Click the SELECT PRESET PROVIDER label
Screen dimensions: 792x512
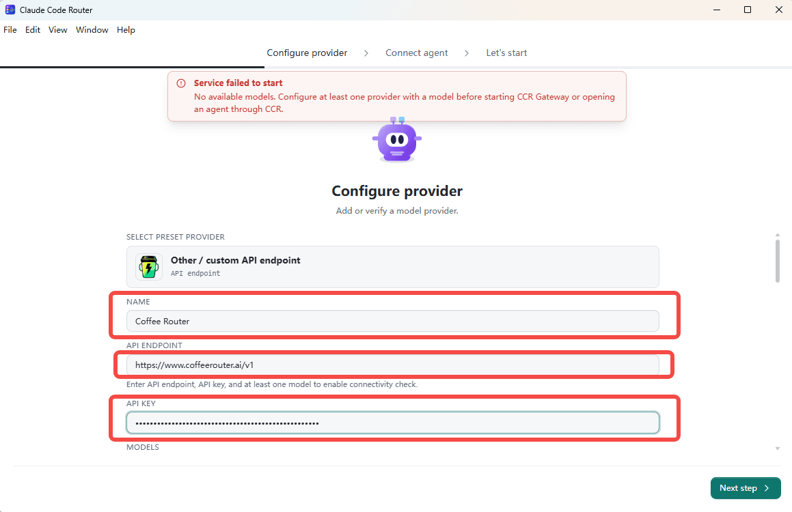(175, 237)
